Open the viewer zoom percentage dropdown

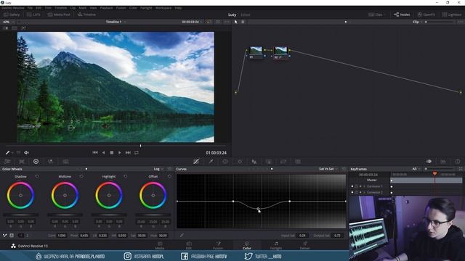point(9,22)
